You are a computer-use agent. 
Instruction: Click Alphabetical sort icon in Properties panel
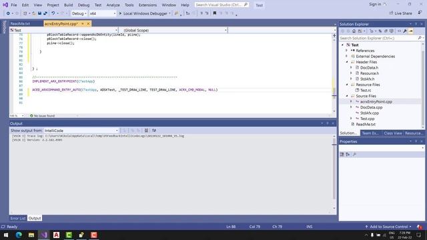tap(348, 154)
